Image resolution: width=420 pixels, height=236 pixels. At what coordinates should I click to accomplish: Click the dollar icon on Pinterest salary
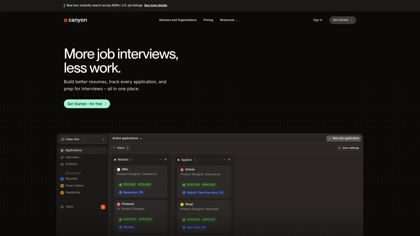point(120,220)
